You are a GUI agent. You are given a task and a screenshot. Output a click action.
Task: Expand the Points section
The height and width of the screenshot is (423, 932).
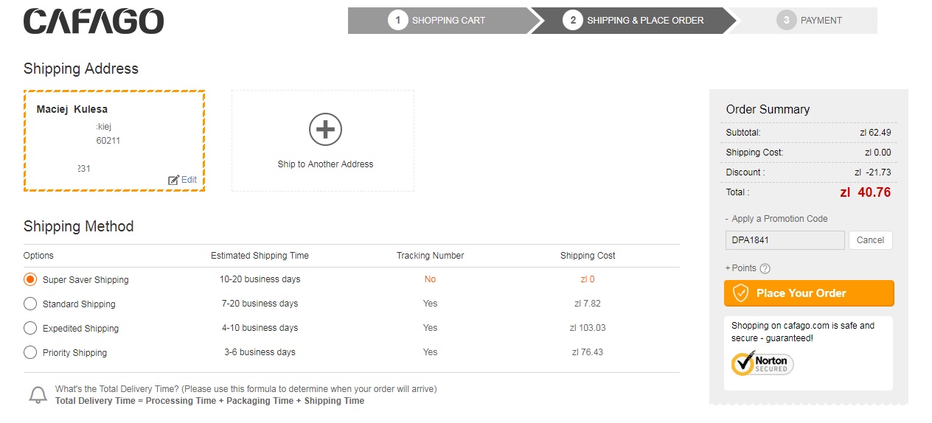pyautogui.click(x=743, y=268)
